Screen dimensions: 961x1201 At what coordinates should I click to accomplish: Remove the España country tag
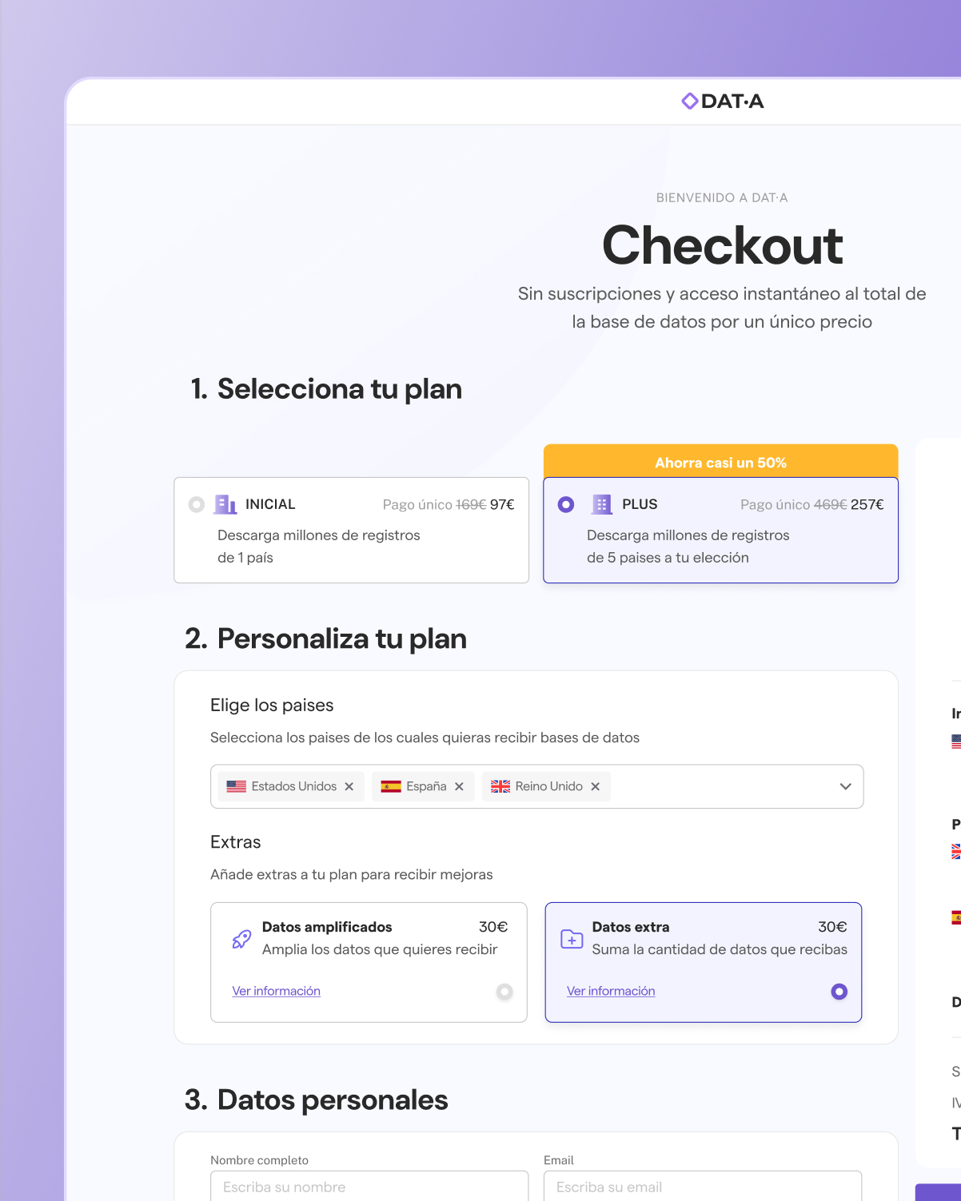459,786
